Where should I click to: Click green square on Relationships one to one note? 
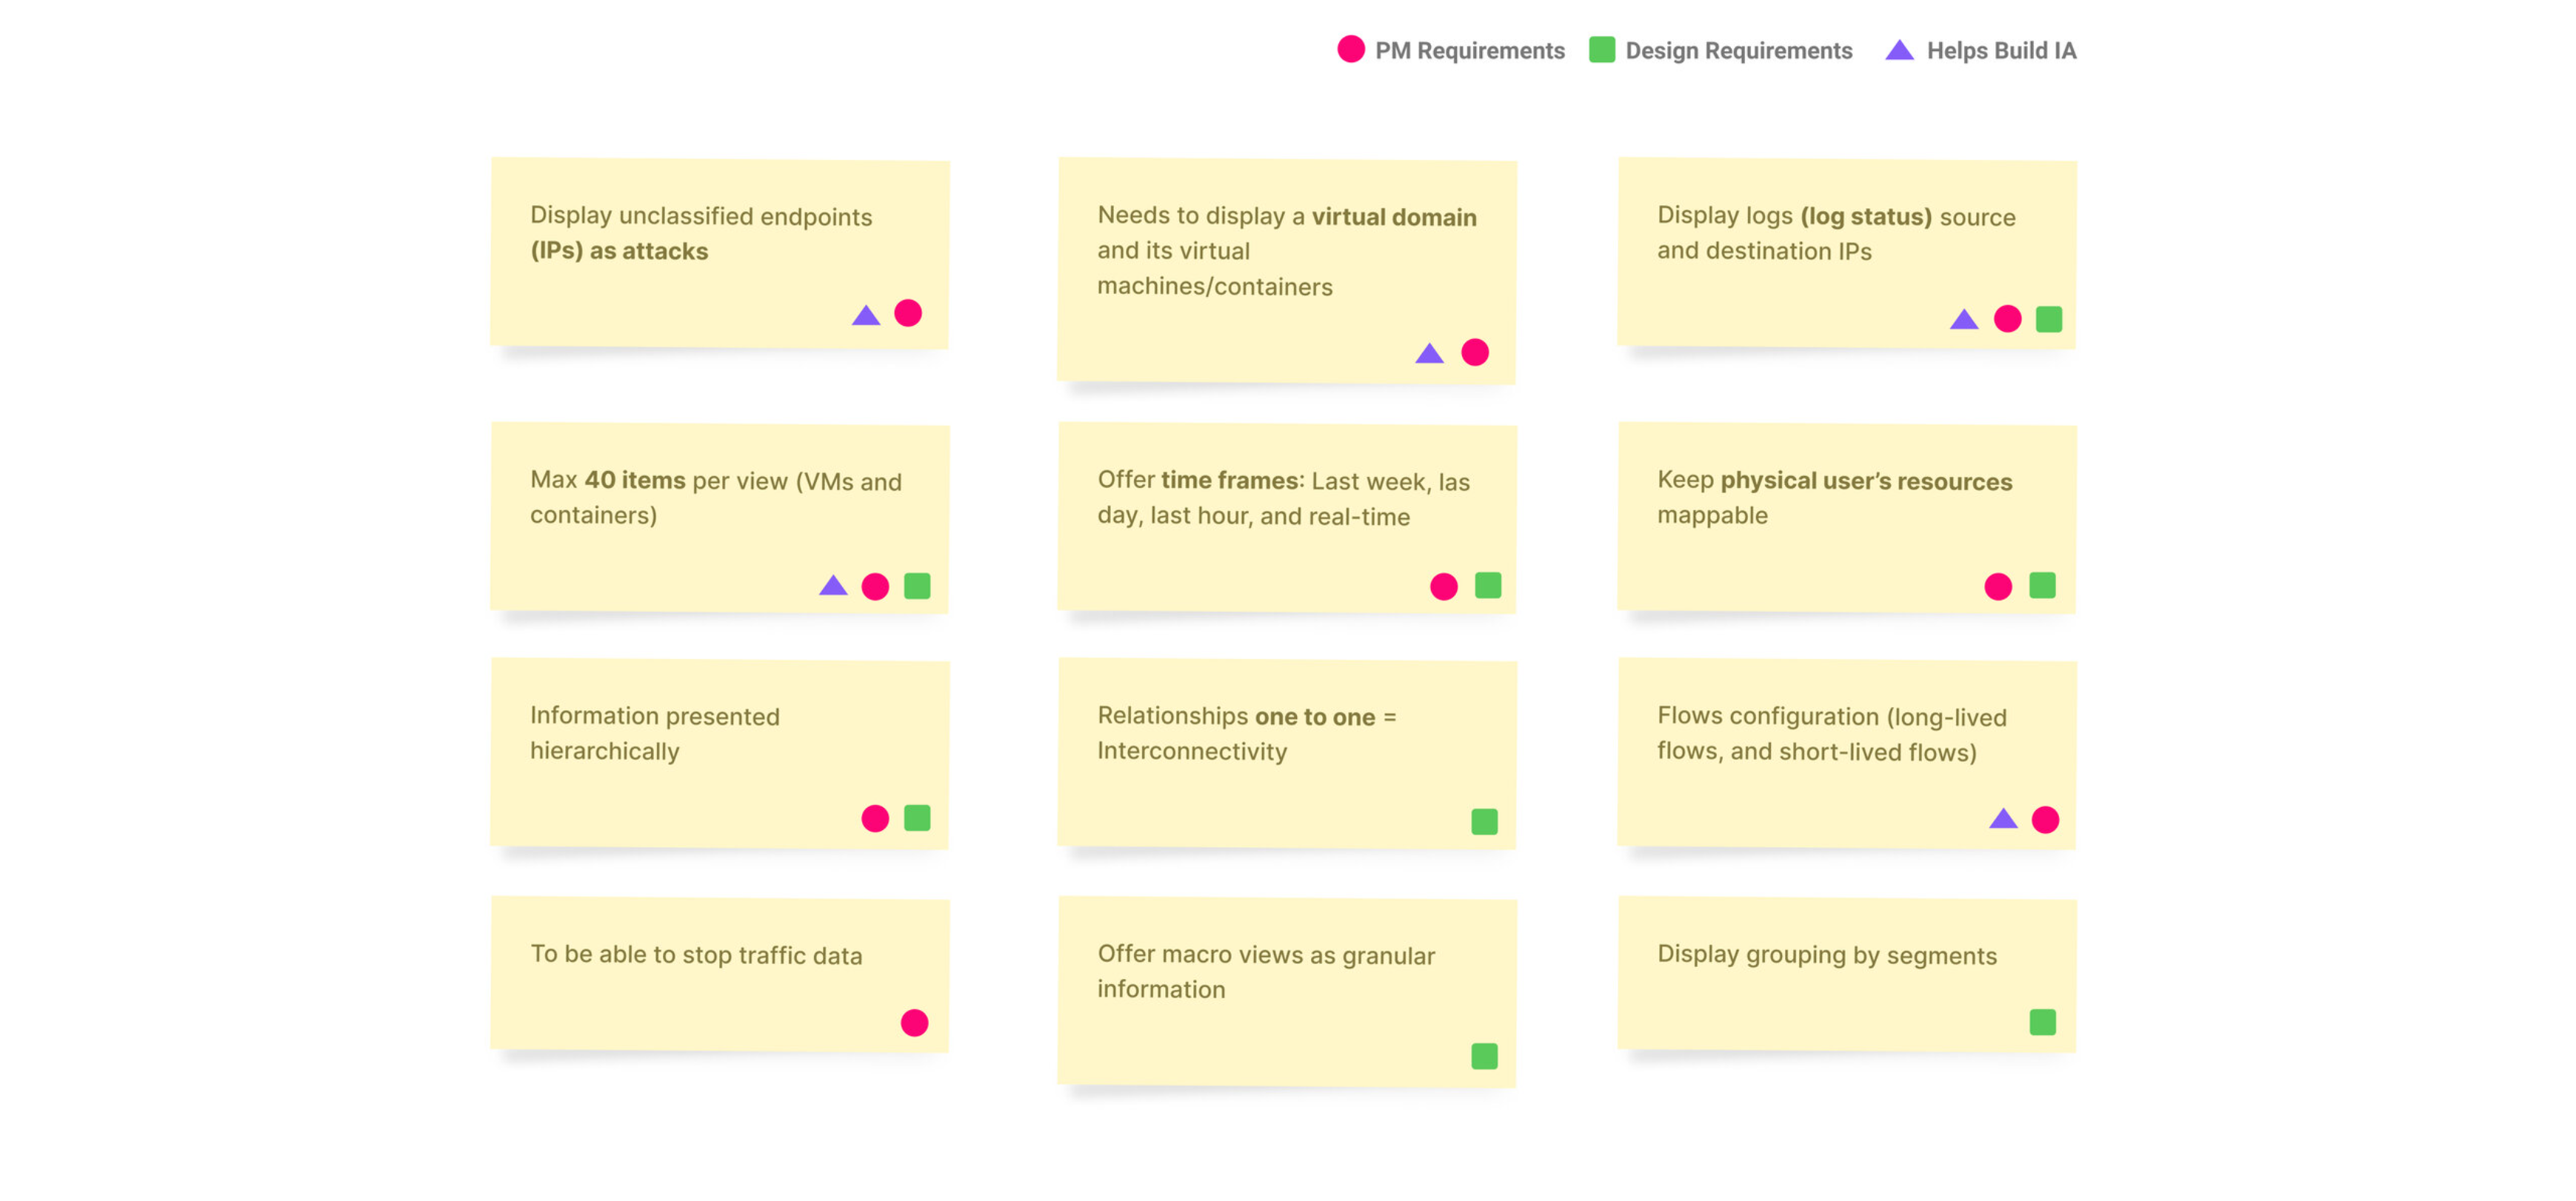click(x=1484, y=822)
